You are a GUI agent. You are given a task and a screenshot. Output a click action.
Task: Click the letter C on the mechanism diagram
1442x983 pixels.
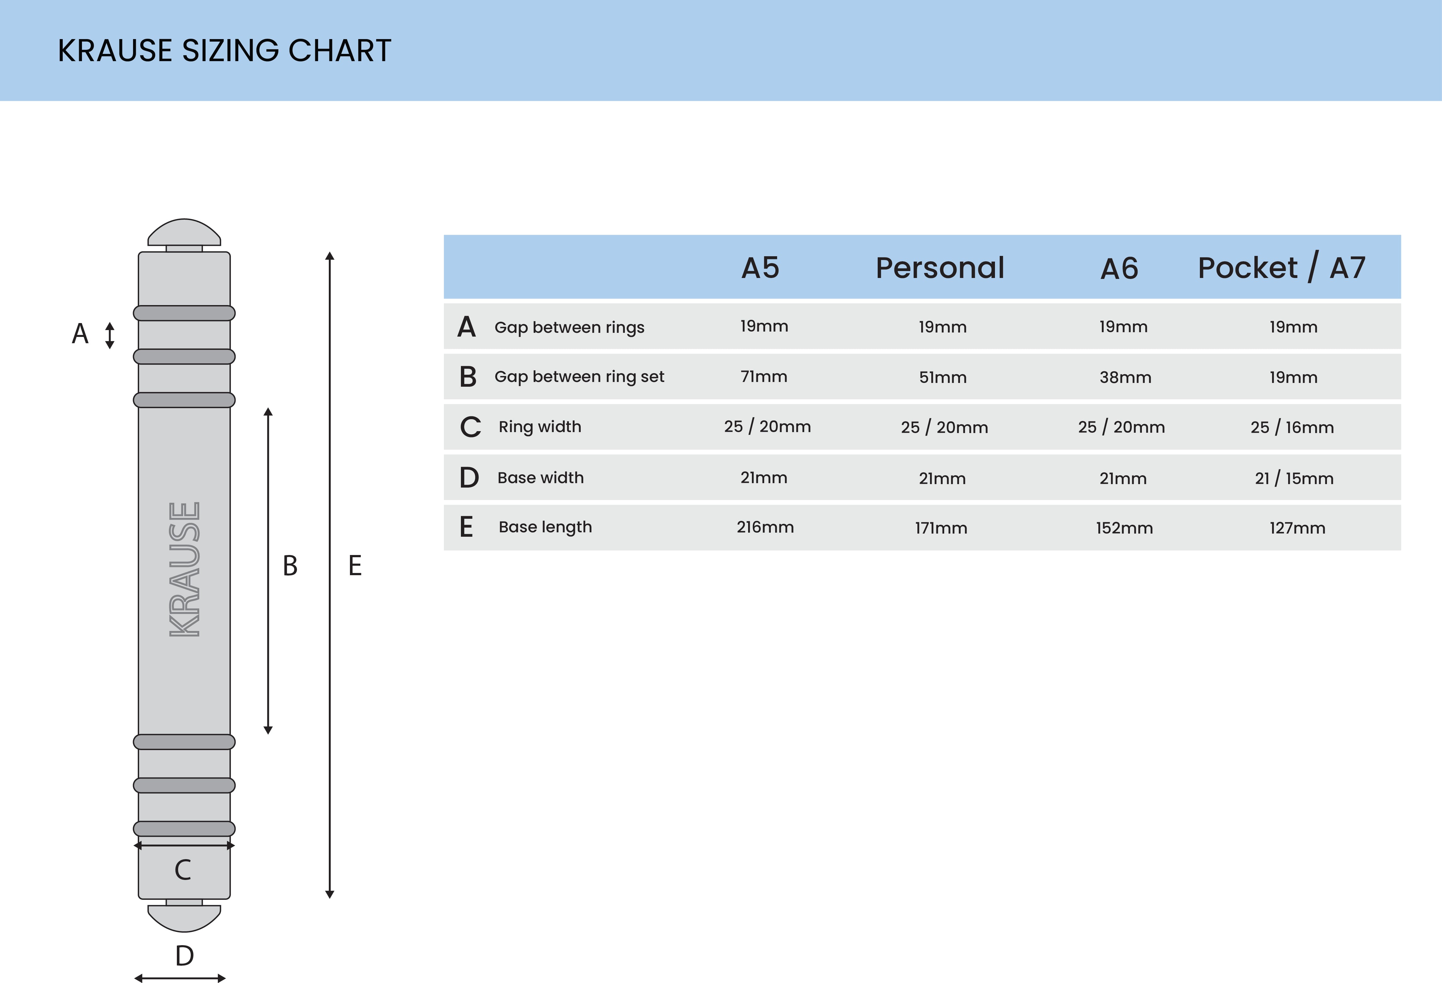[183, 870]
